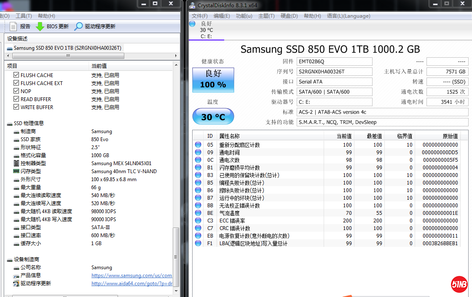Viewport: 472px width, 297px height.
Task: Toggle the NOP checkbox
Action: (16, 91)
